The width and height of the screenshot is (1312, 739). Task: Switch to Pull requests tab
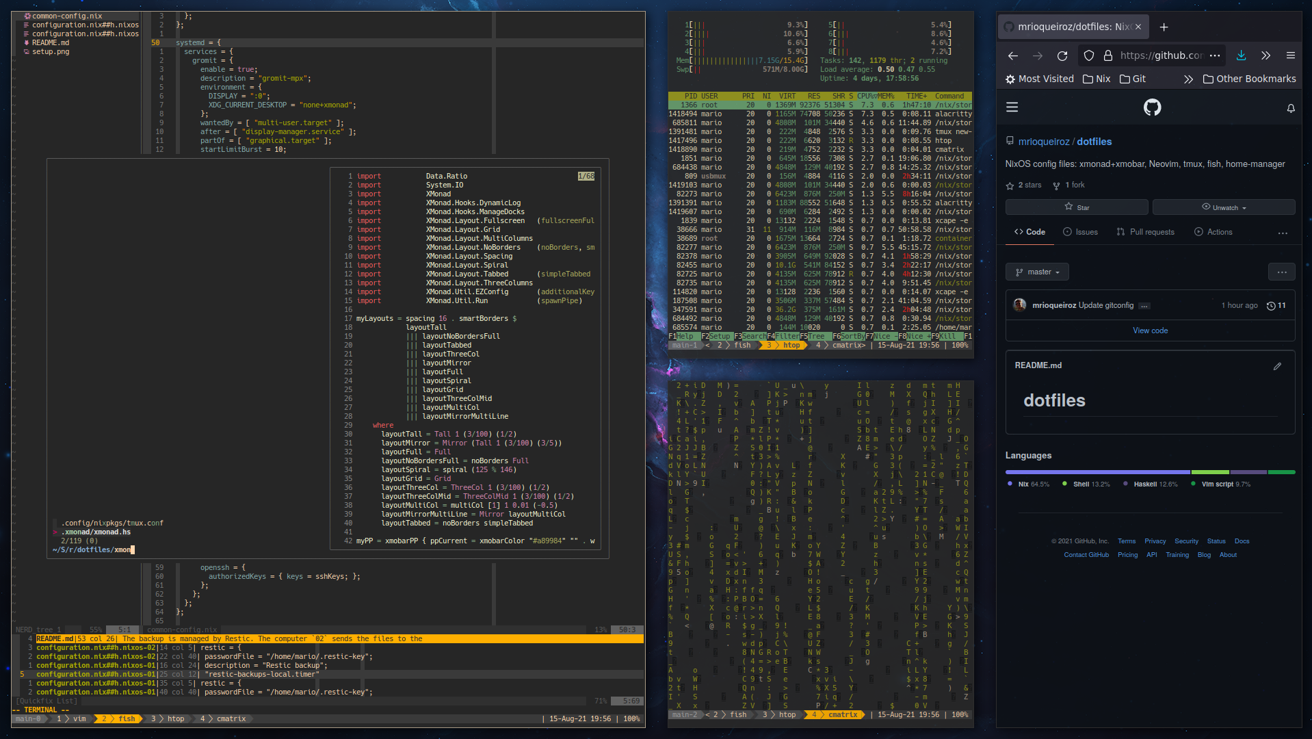pyautogui.click(x=1145, y=233)
